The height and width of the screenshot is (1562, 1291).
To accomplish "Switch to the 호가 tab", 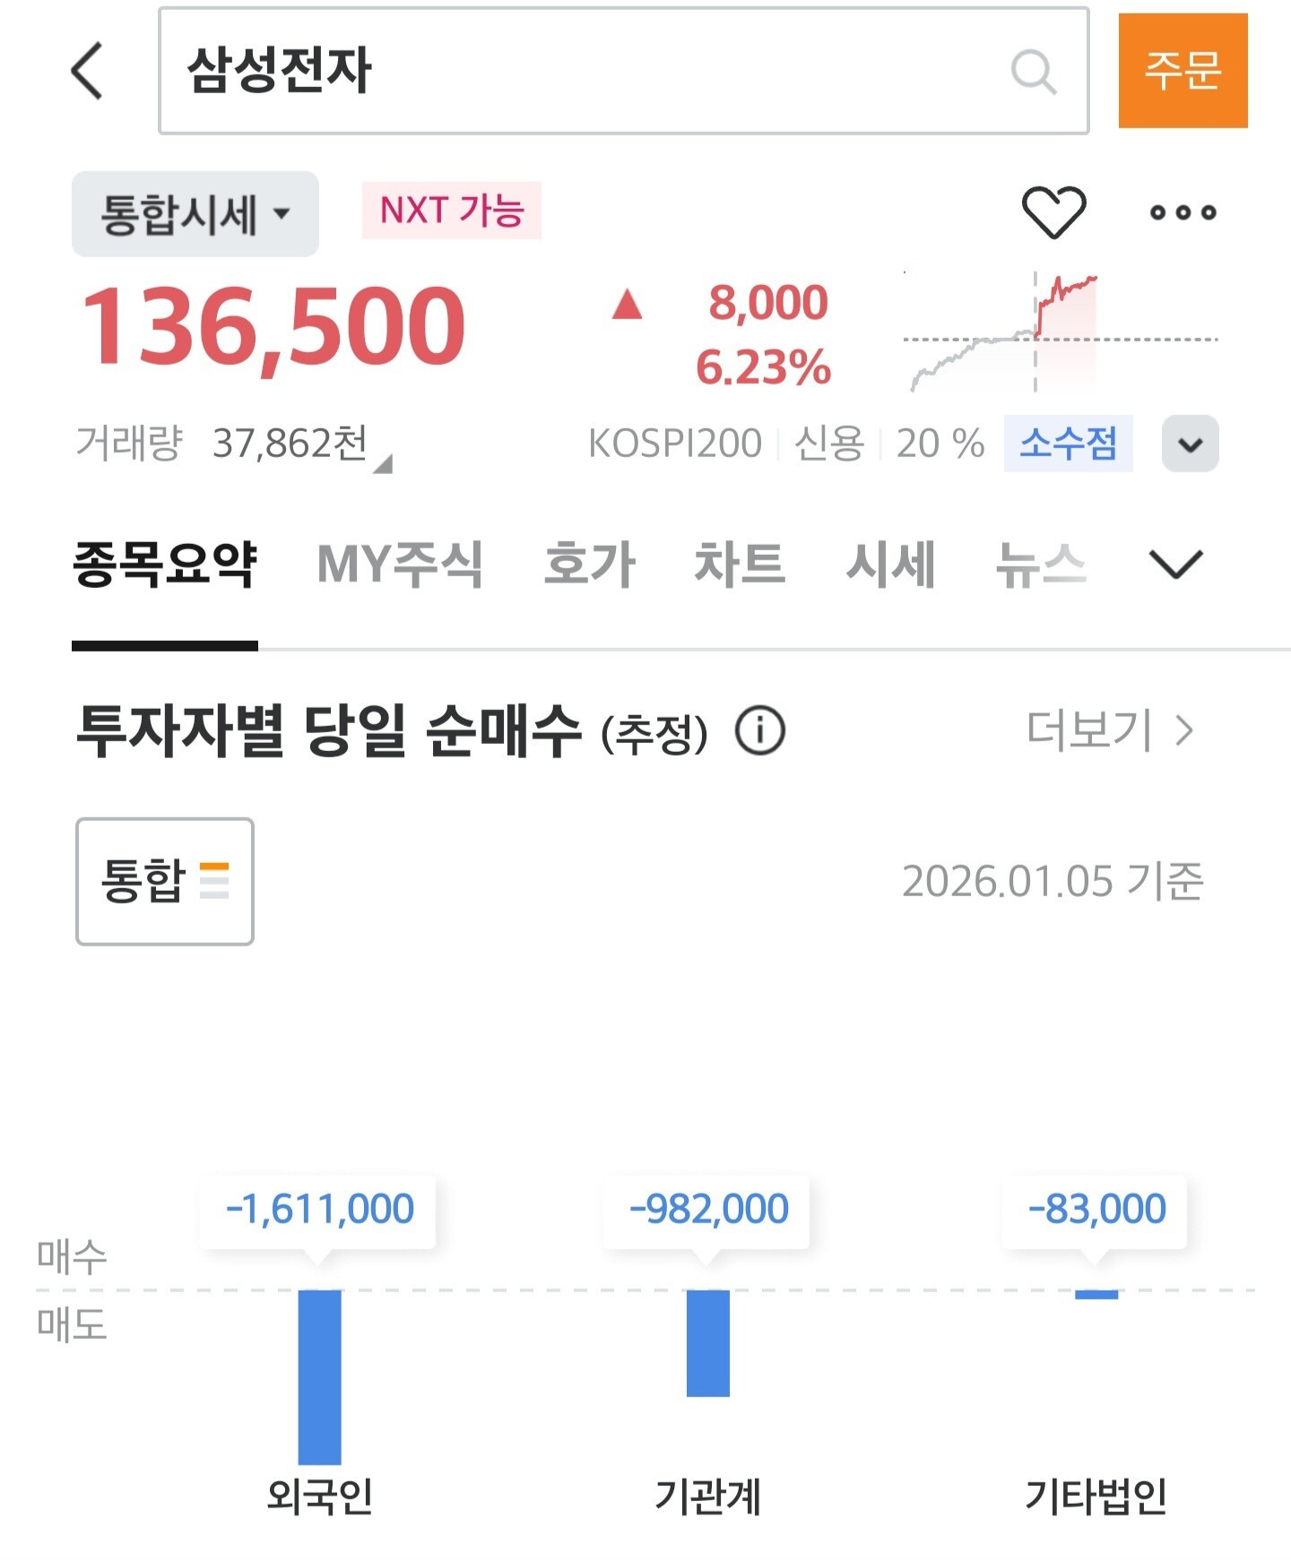I will click(x=590, y=565).
